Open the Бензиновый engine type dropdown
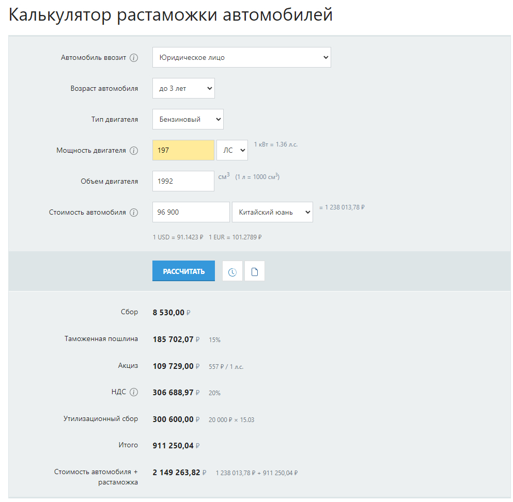Image resolution: width=513 pixels, height=502 pixels. pyautogui.click(x=188, y=119)
